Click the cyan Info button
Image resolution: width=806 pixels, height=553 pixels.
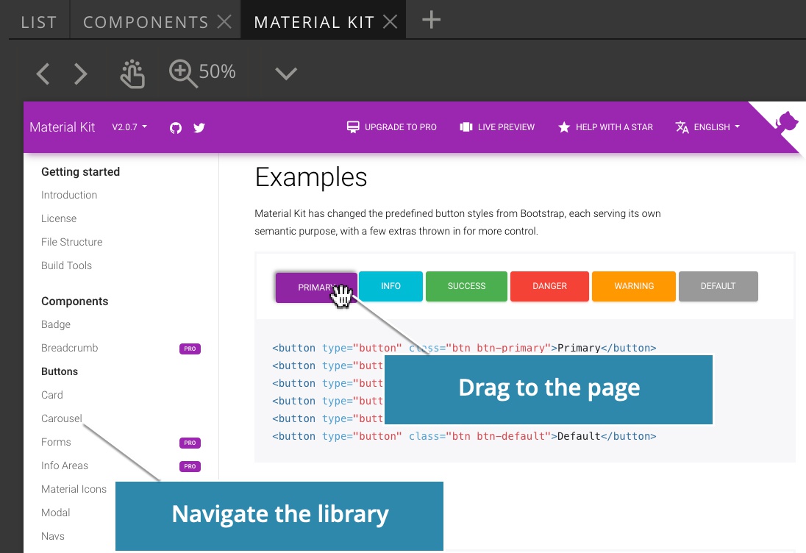click(390, 286)
